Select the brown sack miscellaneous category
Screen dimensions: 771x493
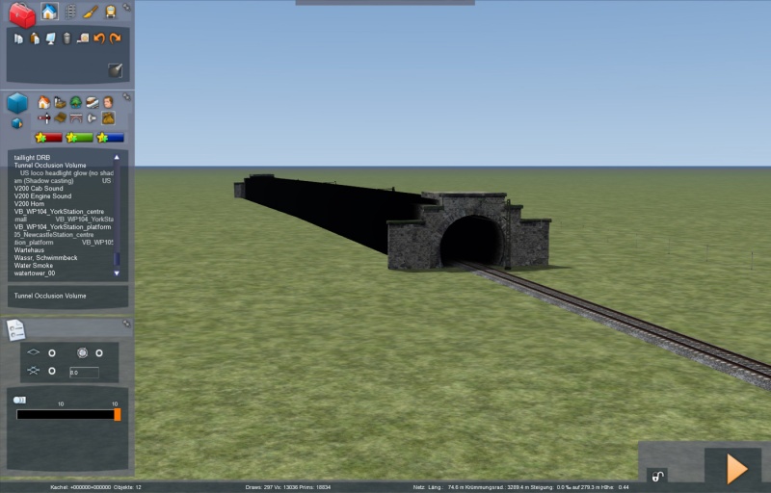[108, 117]
